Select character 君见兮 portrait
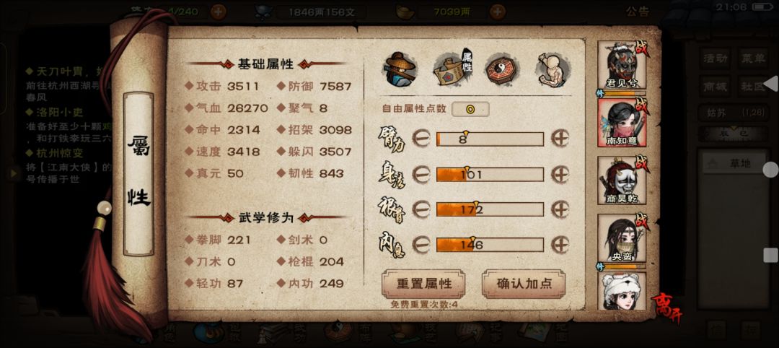 click(x=622, y=65)
